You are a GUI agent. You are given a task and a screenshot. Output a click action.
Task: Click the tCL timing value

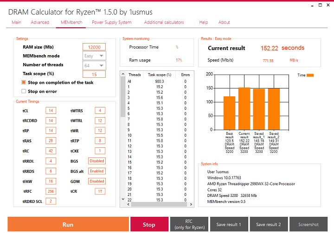pyautogui.click(x=51, y=111)
